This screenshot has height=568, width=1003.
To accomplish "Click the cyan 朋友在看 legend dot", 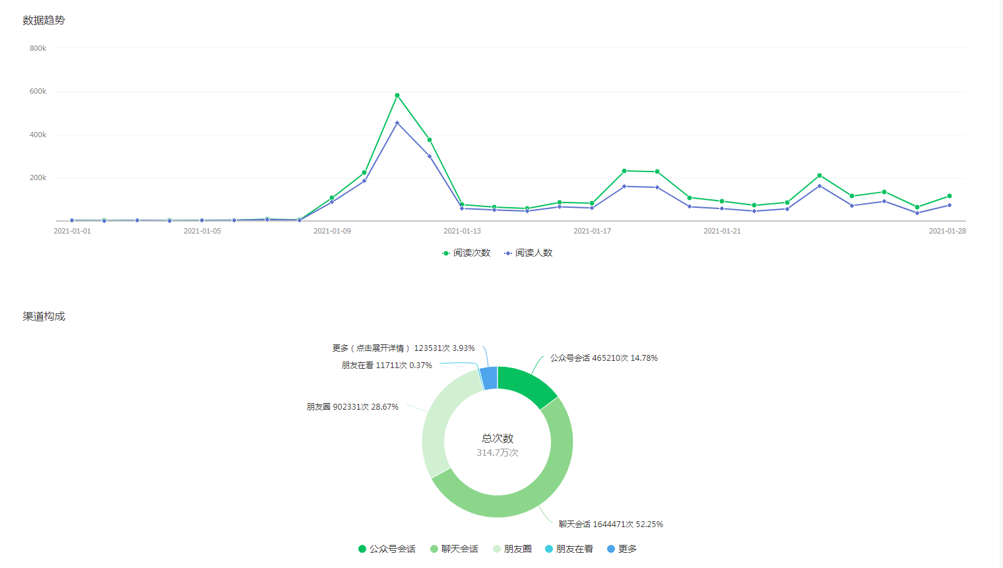I will point(550,548).
